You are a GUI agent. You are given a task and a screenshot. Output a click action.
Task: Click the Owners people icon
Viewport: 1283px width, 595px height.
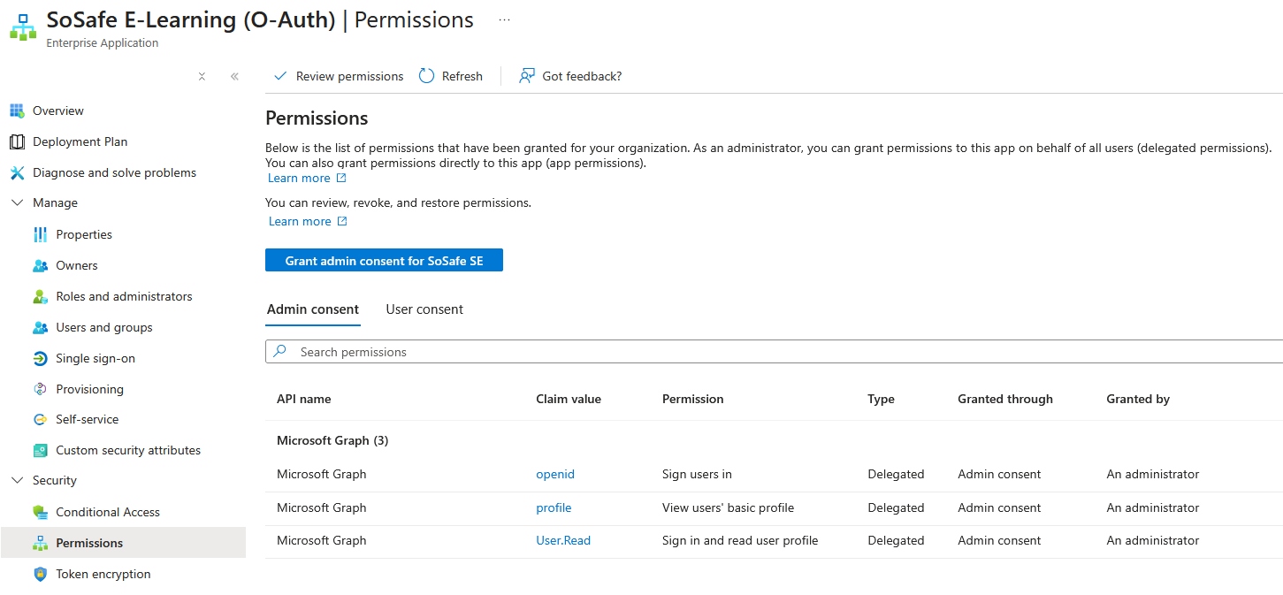click(x=40, y=265)
